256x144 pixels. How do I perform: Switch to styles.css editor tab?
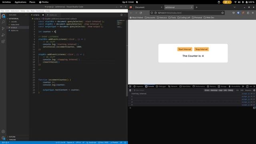pyautogui.click(x=53, y=15)
